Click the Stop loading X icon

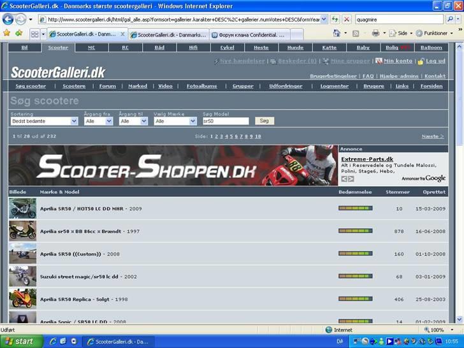(x=346, y=19)
